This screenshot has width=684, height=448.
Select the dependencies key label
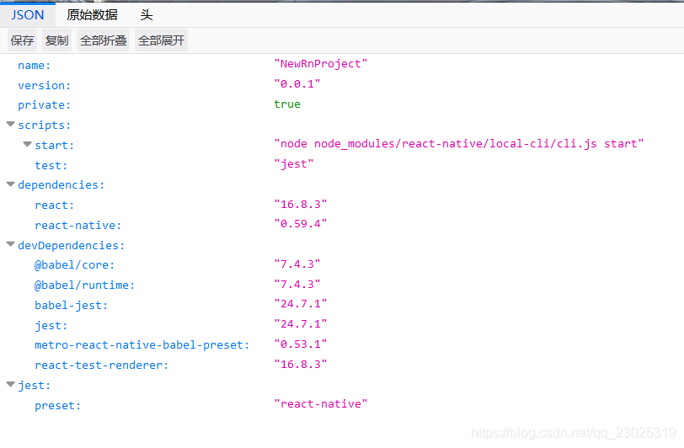pyautogui.click(x=61, y=185)
